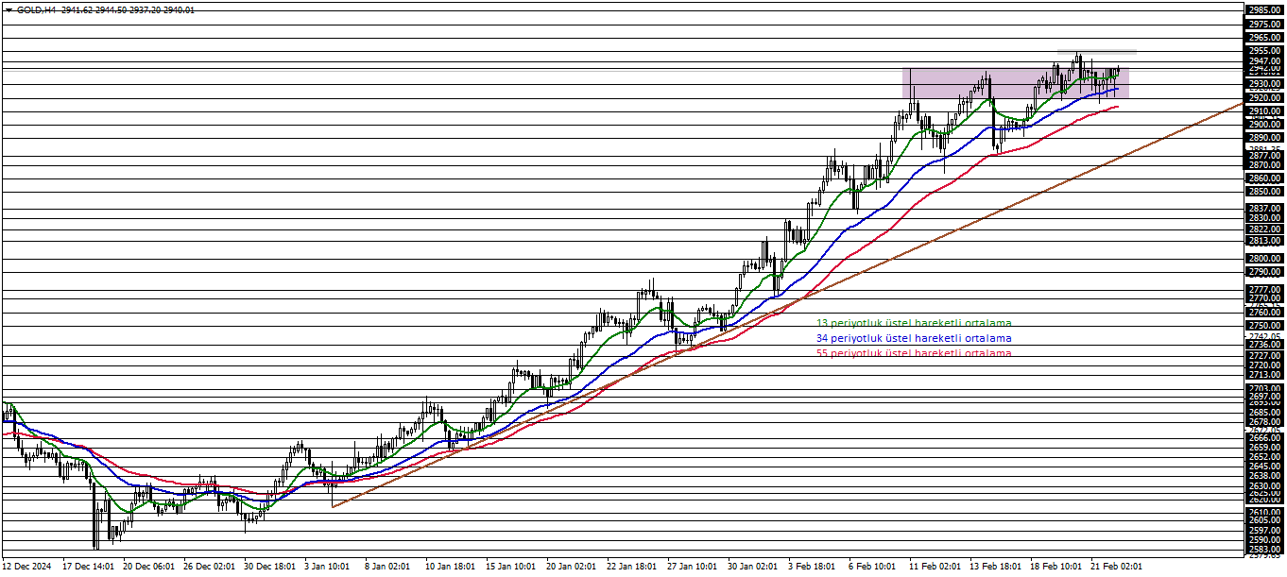The height and width of the screenshot is (577, 1287).
Task: Click the 3 Feb 18:01 time label
Action: [x=813, y=567]
